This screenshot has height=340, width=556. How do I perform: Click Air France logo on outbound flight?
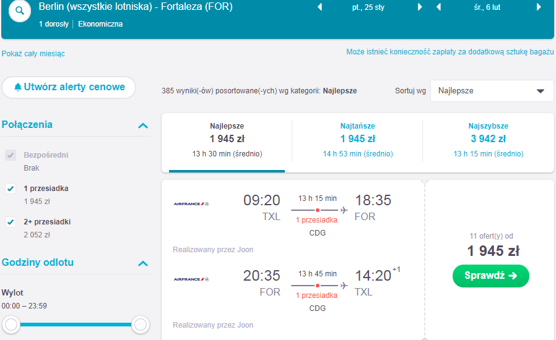[191, 203]
